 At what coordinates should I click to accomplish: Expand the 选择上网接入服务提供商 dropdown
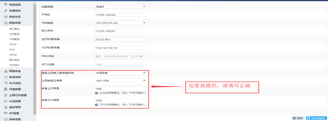[x=120, y=73]
